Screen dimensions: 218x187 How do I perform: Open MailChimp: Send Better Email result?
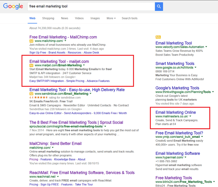[55, 144]
